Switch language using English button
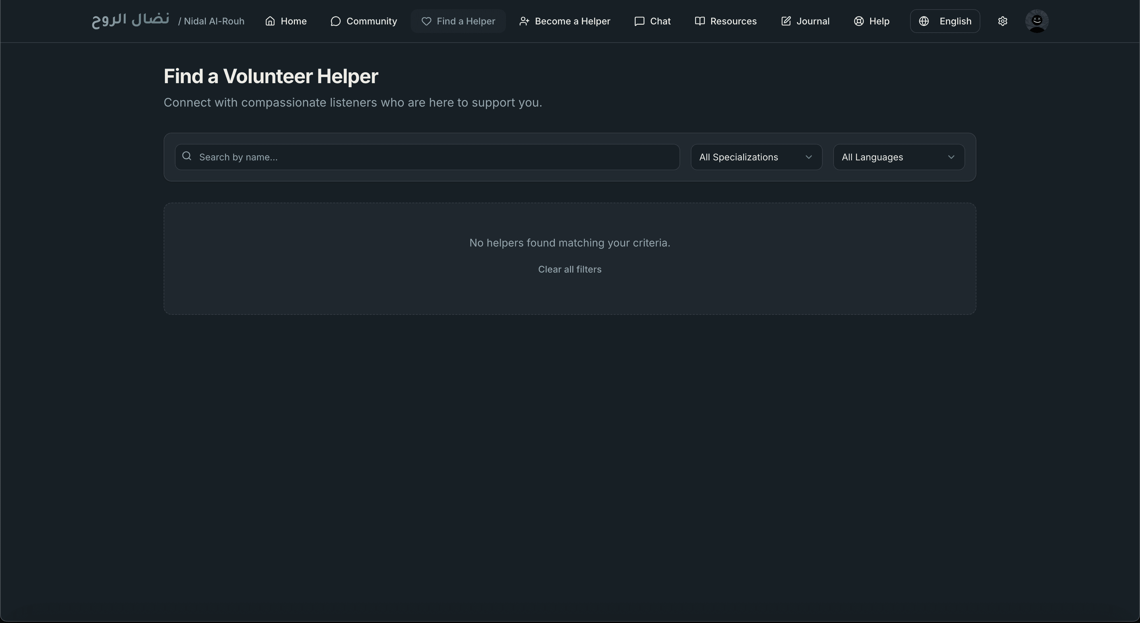Viewport: 1140px width, 623px height. [x=945, y=21]
